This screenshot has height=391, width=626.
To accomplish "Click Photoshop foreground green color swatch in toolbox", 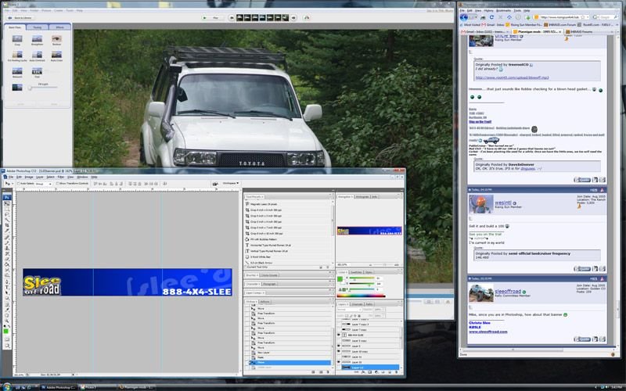I will 6,331.
